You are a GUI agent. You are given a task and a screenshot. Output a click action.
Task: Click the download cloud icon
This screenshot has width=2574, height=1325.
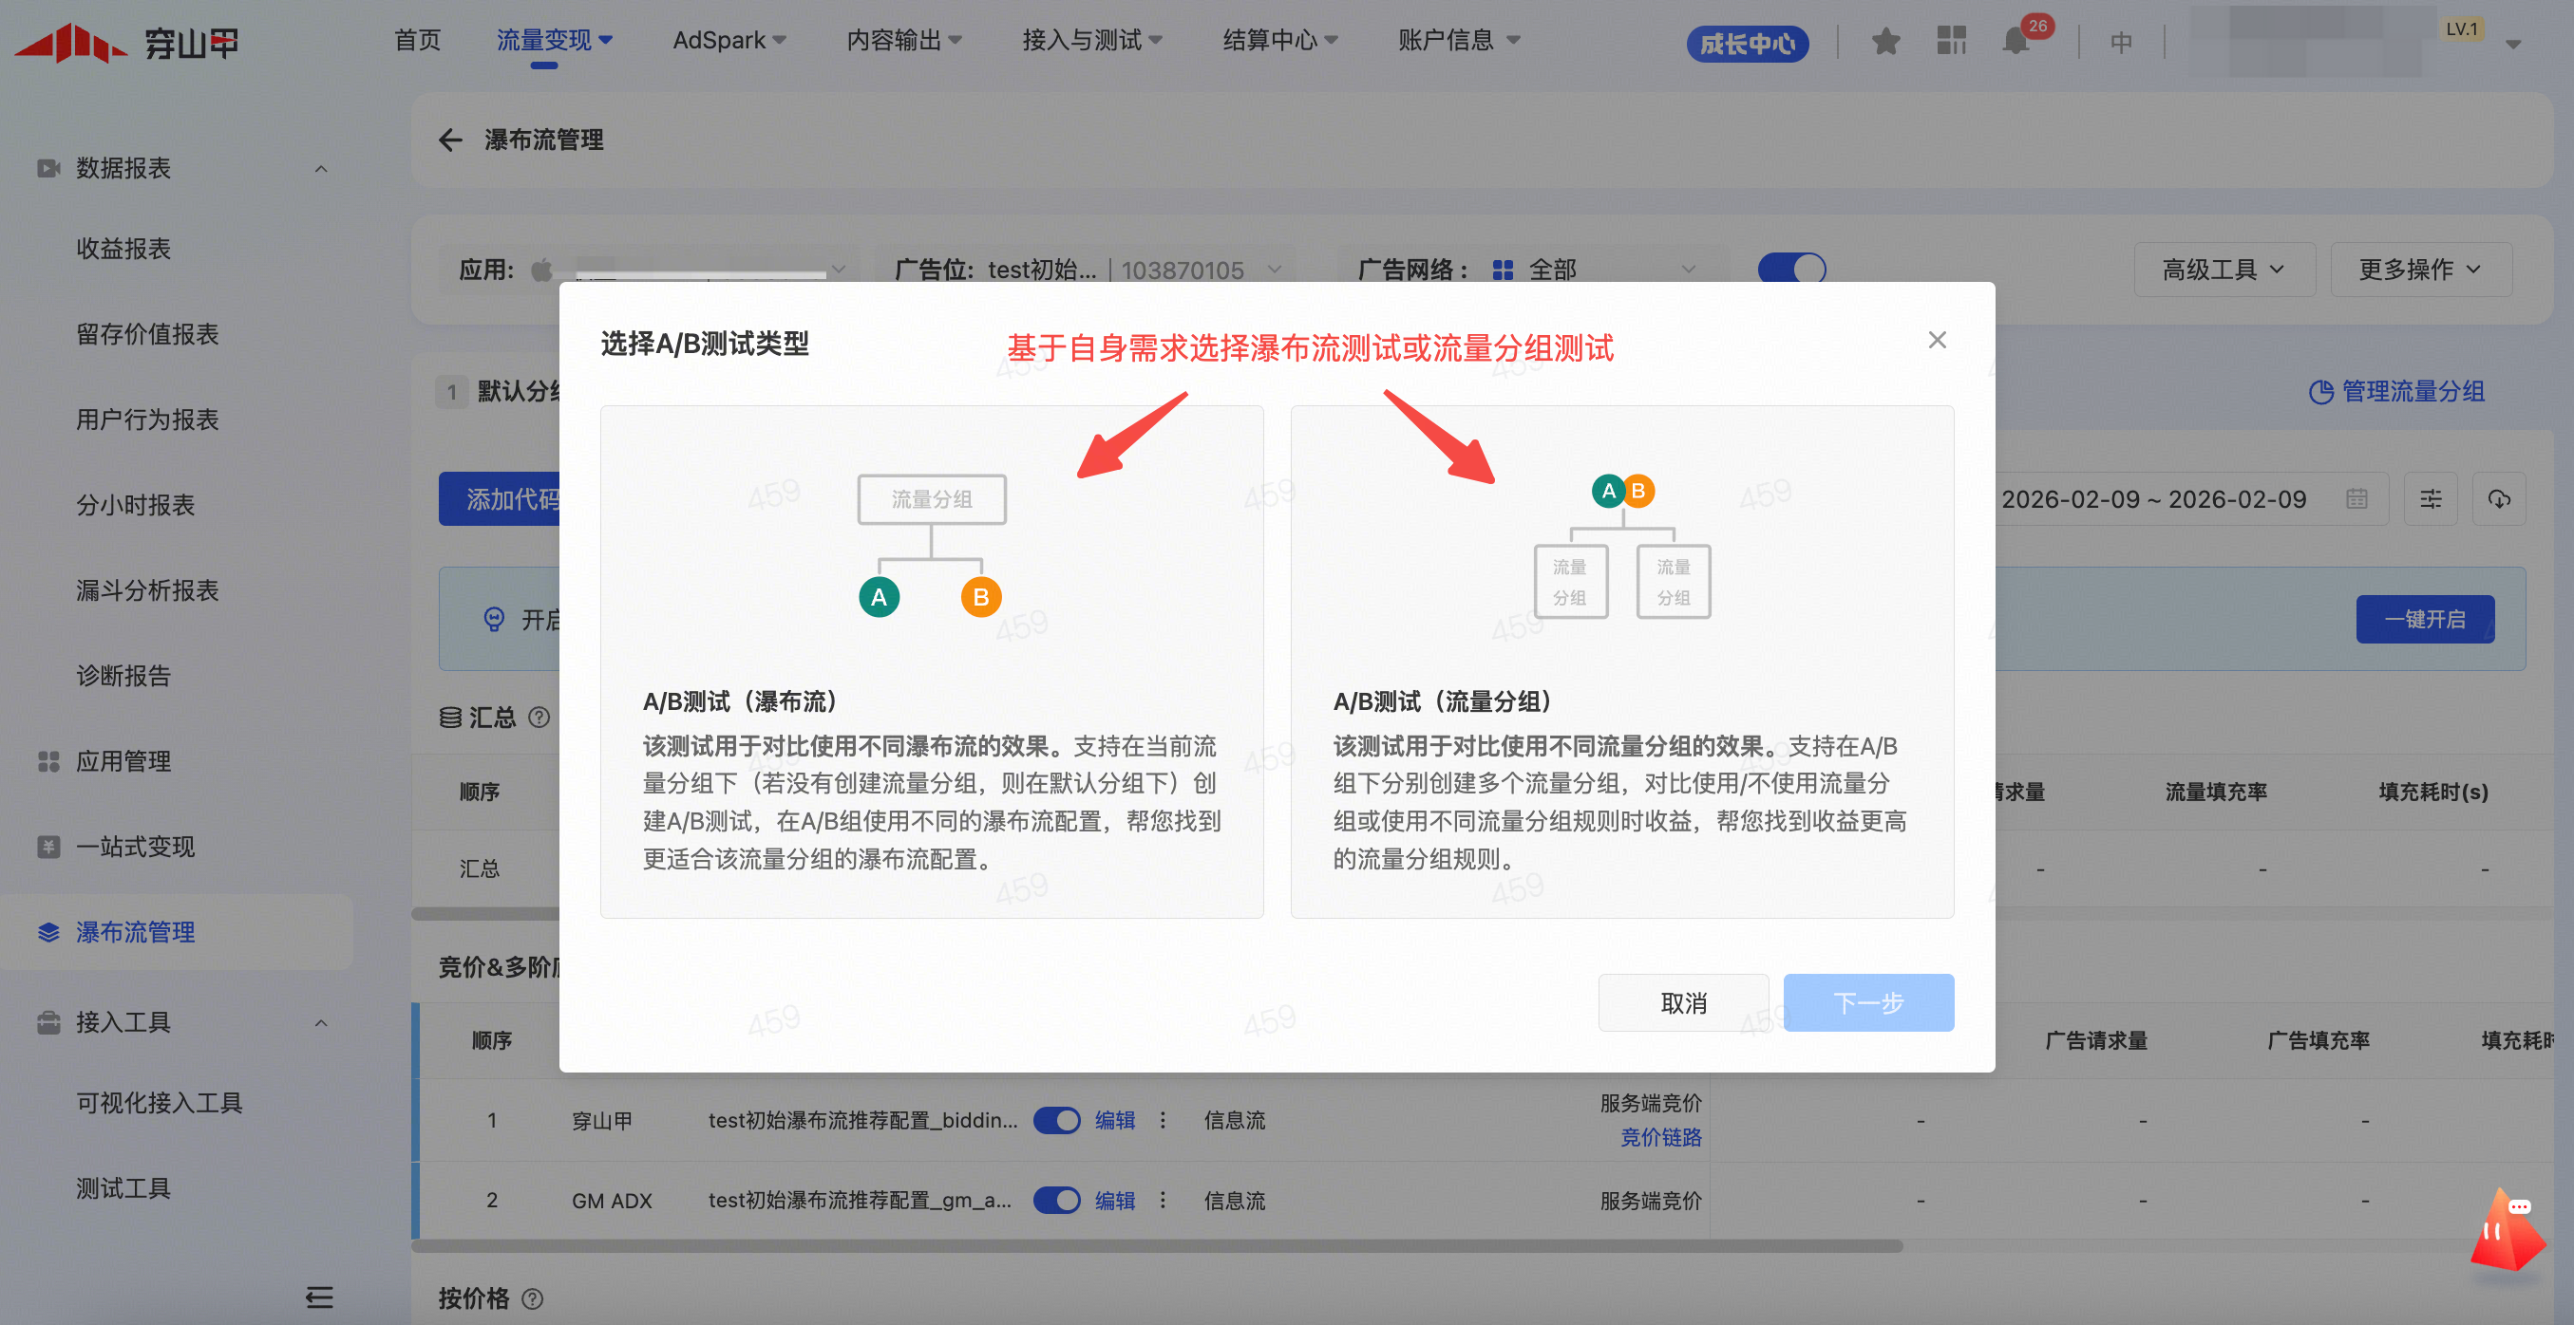[x=2498, y=499]
